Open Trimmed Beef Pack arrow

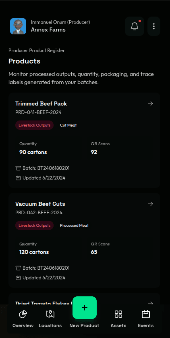[150, 104]
